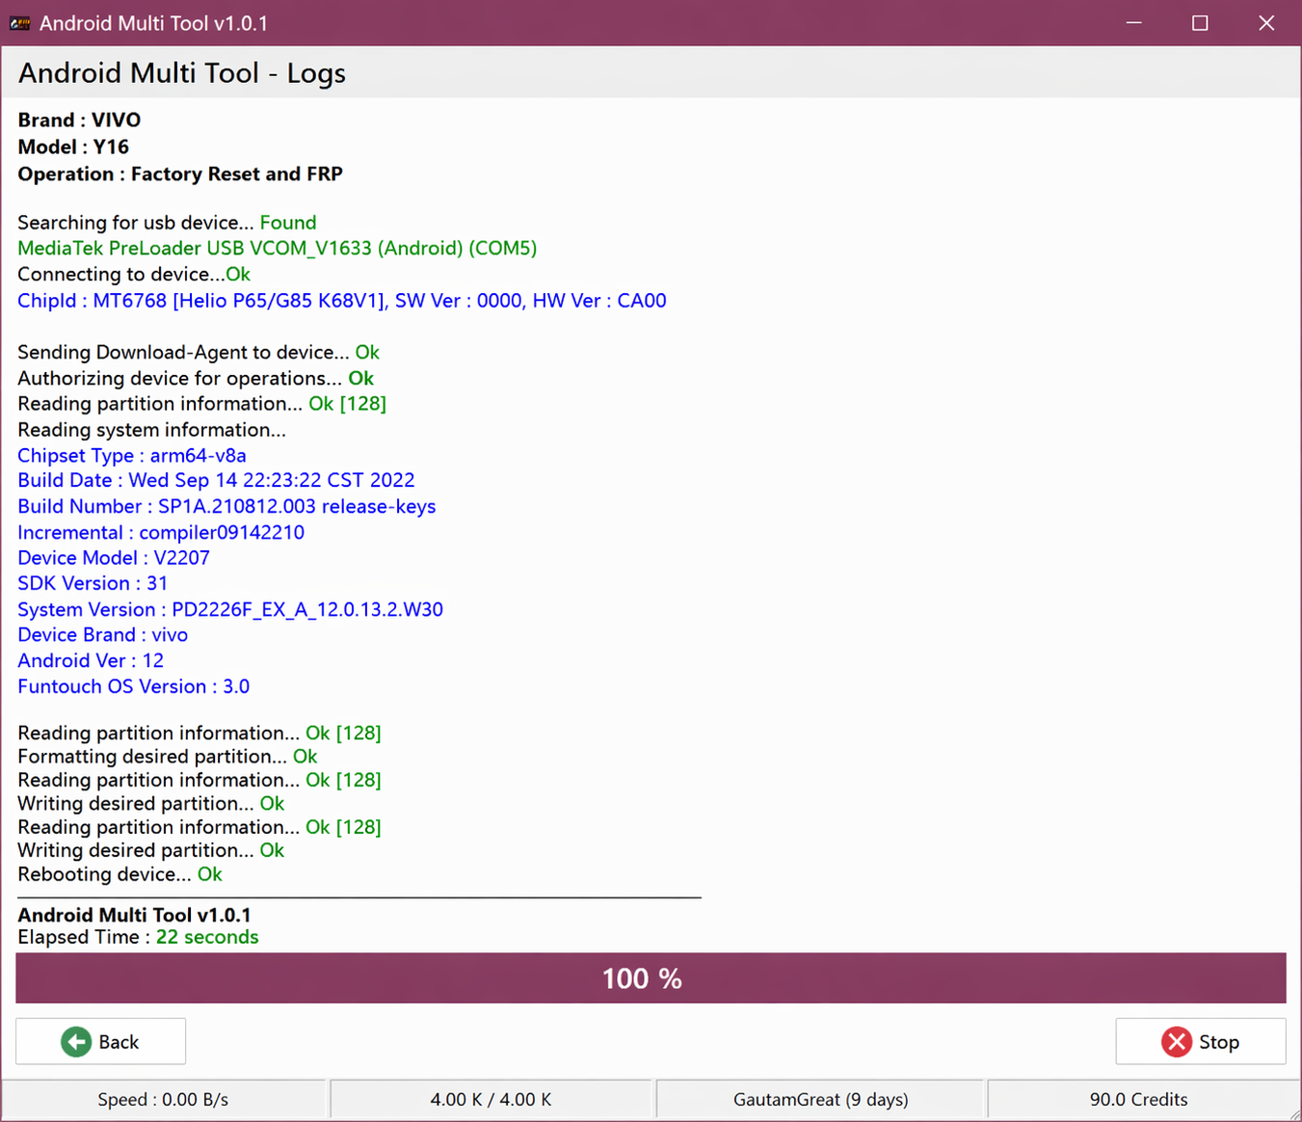Click the Operation : Factory Reset and FRP line
1302x1122 pixels.
pyautogui.click(x=180, y=174)
